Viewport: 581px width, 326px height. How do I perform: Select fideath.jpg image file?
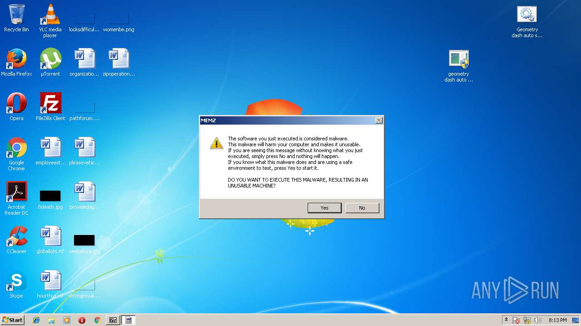50,198
